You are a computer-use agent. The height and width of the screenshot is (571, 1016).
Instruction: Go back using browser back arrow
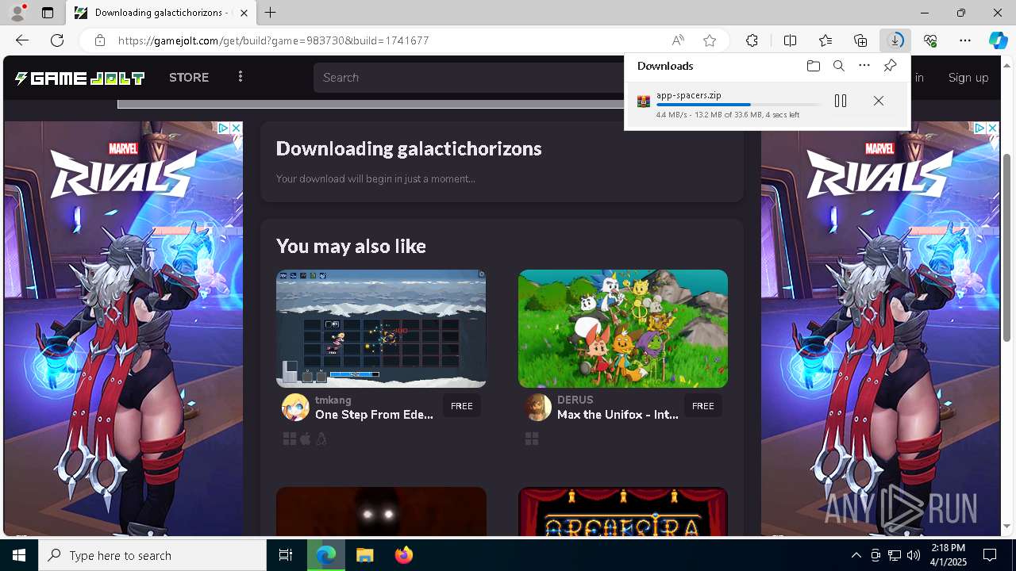click(x=21, y=40)
